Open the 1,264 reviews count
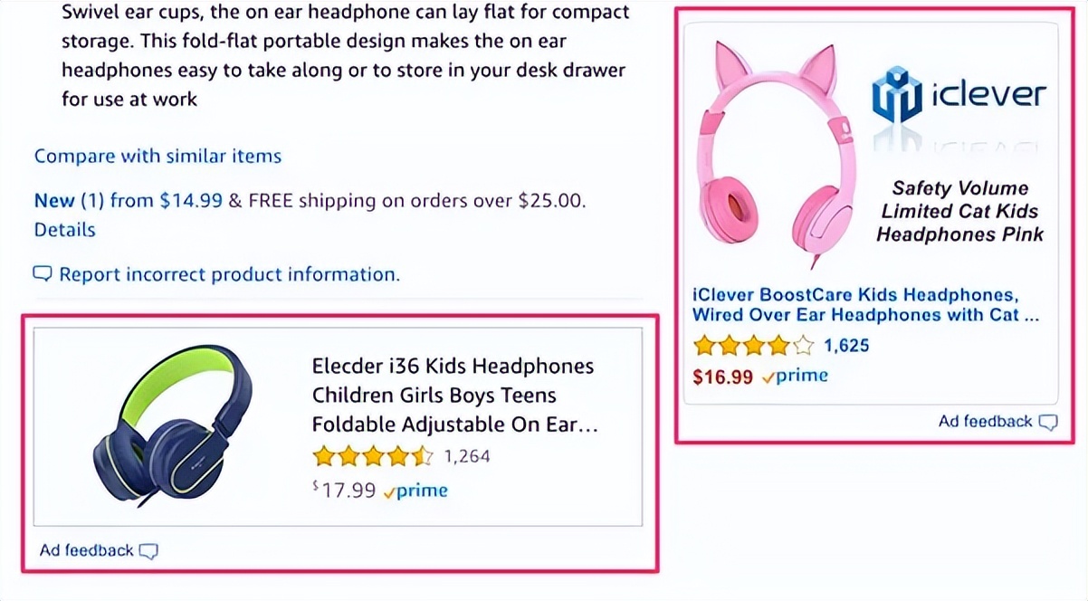 pyautogui.click(x=468, y=455)
